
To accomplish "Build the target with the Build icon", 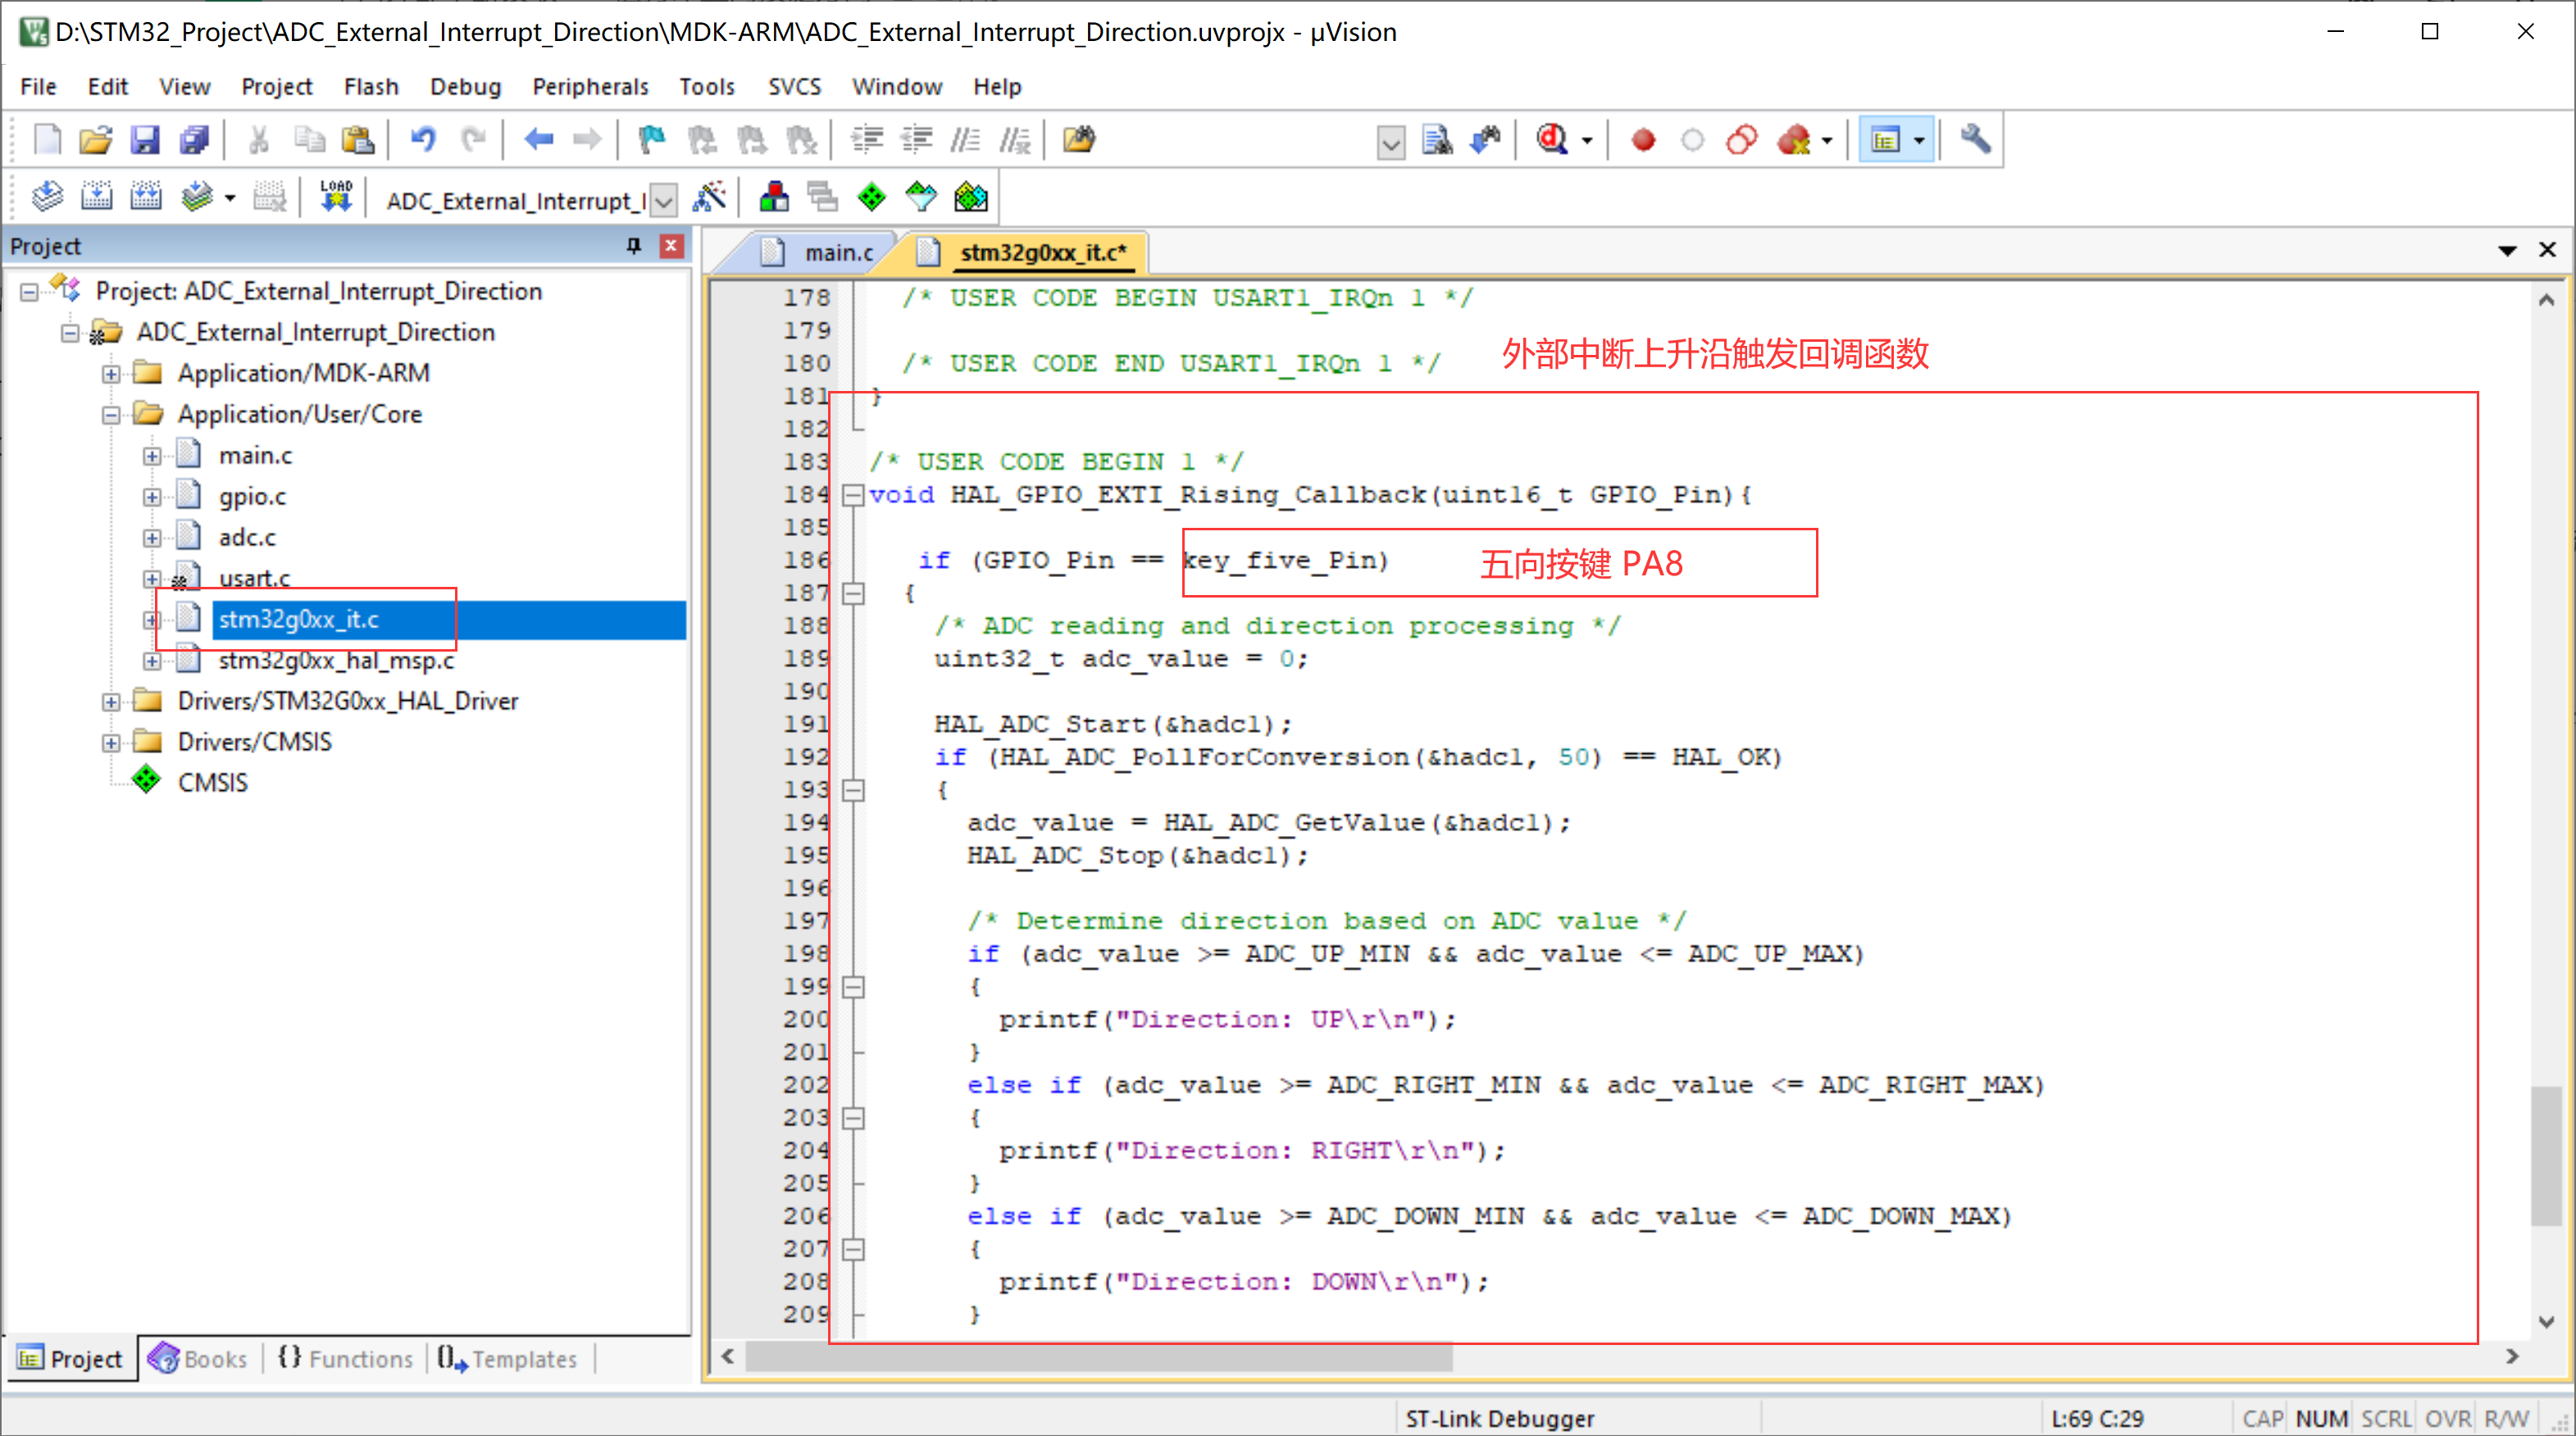I will coord(96,197).
